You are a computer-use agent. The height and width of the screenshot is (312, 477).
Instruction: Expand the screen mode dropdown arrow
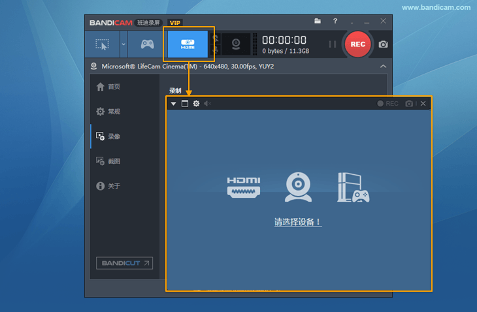click(x=123, y=44)
